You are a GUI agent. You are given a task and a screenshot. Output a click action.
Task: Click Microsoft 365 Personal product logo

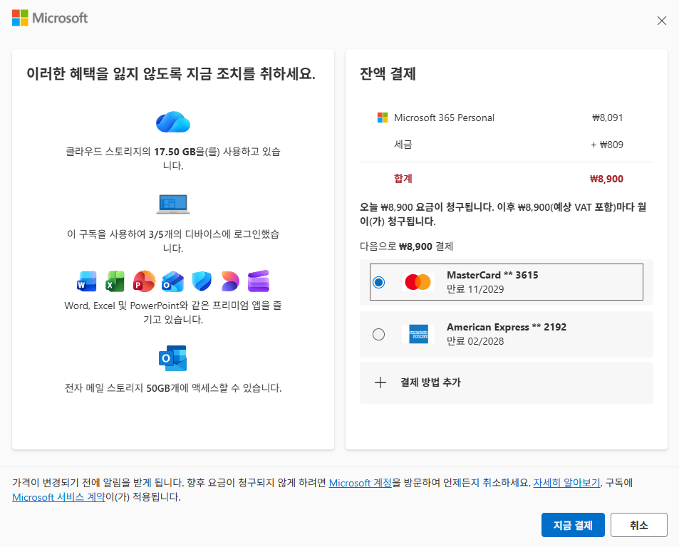pos(383,118)
